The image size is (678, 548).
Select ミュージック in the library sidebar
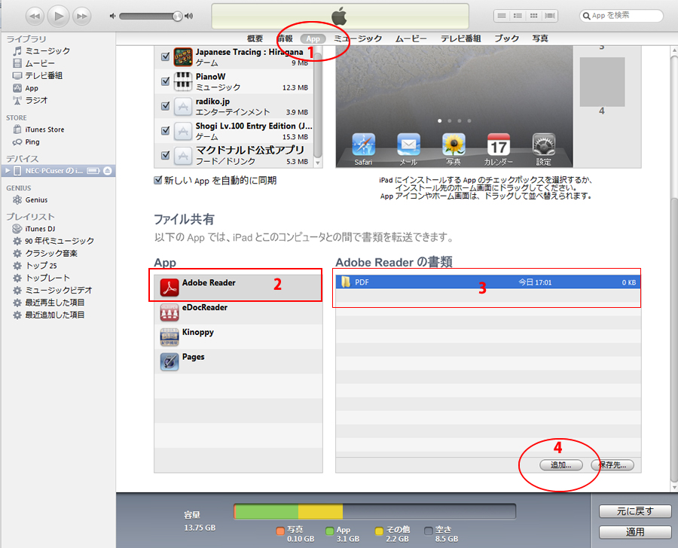41,51
